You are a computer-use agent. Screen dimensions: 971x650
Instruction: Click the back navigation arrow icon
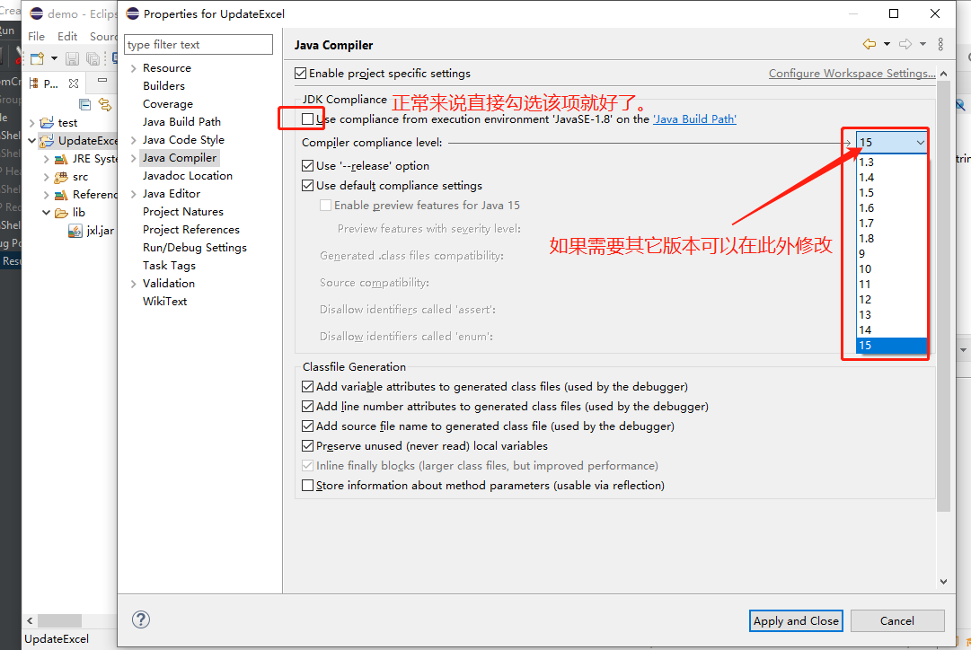868,44
